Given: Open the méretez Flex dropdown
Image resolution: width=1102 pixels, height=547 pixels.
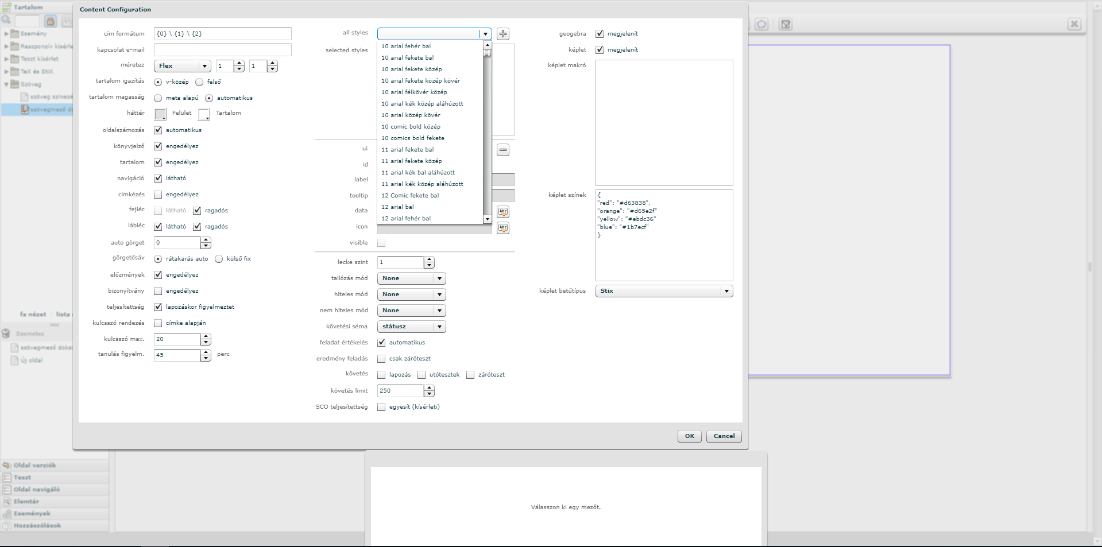Looking at the screenshot, I should 182,66.
